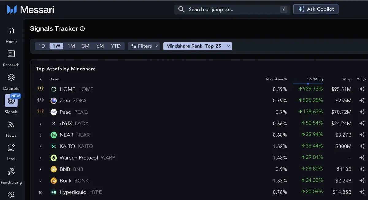
Task: Click the $14.35B market cap value
Action: 342,192
